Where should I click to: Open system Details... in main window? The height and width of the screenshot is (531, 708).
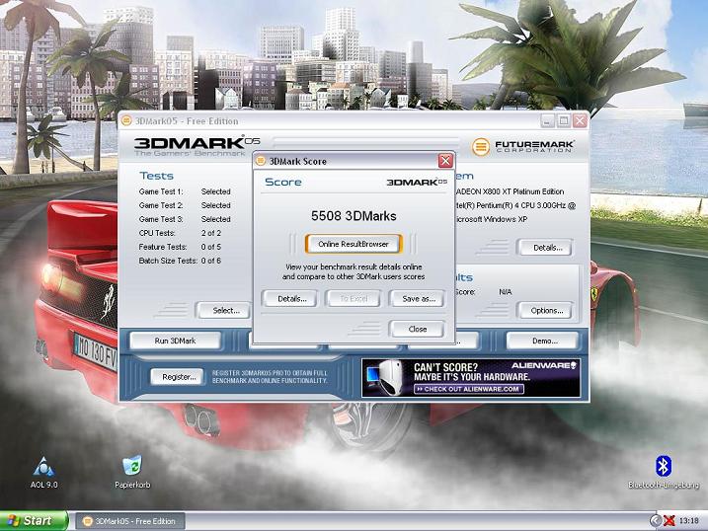[547, 248]
